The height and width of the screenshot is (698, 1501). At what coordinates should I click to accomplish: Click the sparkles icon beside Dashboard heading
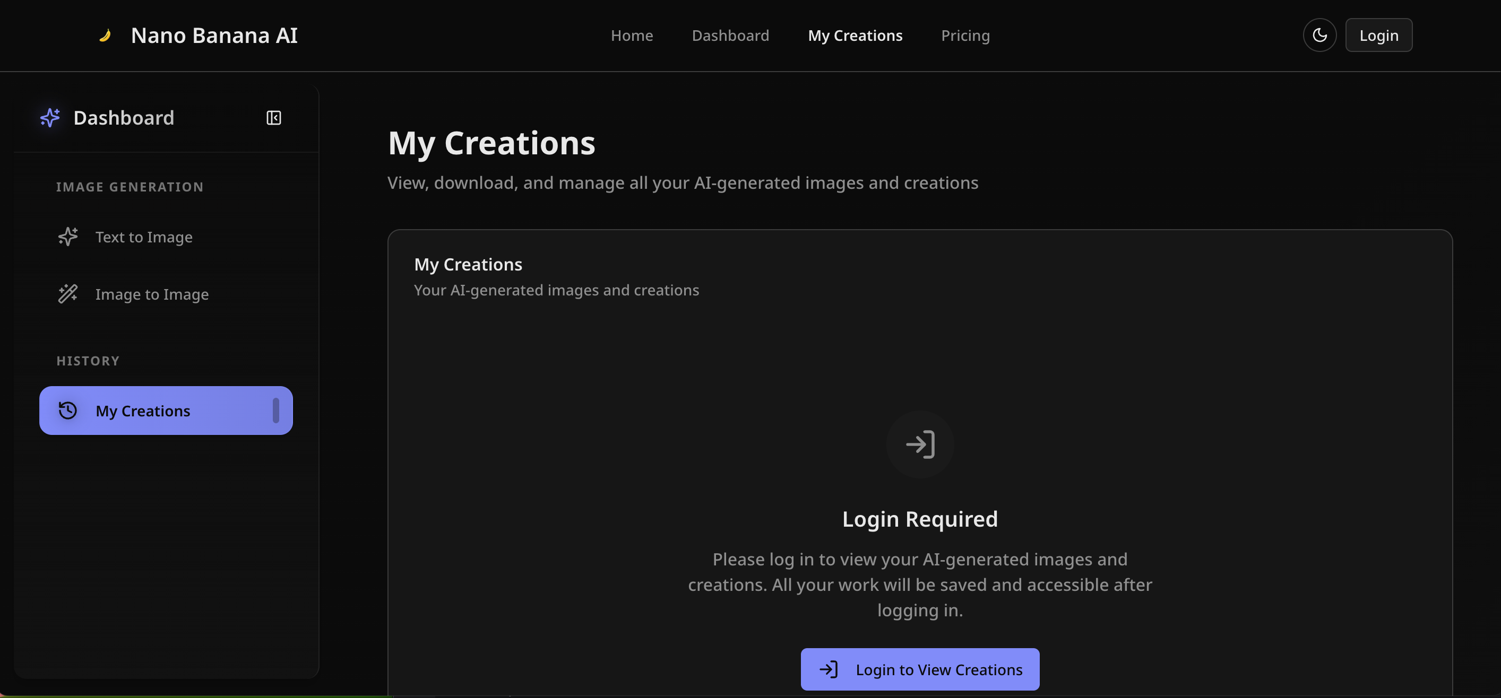(49, 118)
